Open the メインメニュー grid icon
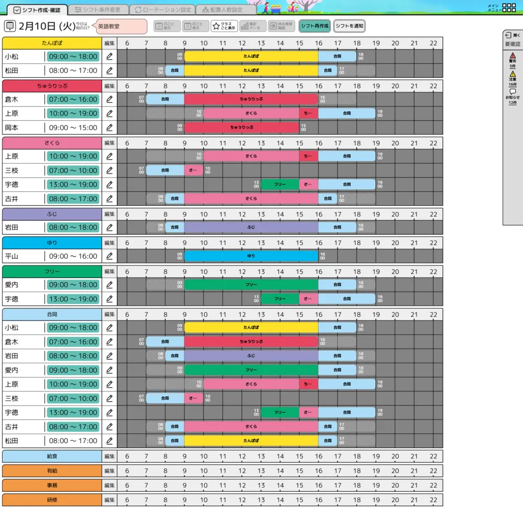 509,8
